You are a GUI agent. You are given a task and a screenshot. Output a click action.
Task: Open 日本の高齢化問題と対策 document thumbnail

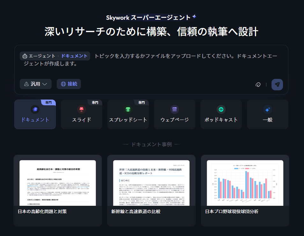click(x=58, y=183)
